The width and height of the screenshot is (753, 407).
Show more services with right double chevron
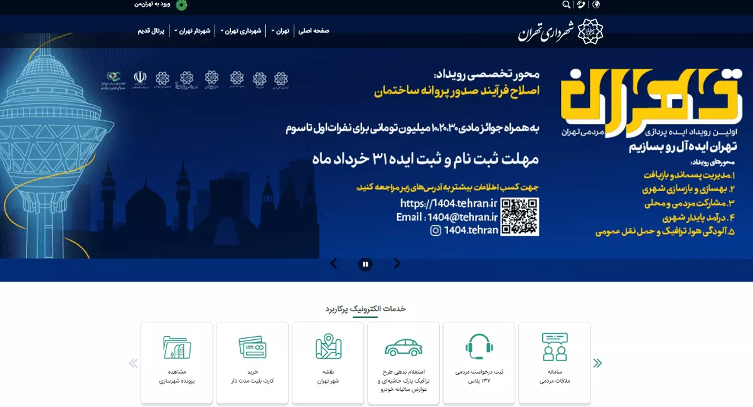tap(597, 362)
